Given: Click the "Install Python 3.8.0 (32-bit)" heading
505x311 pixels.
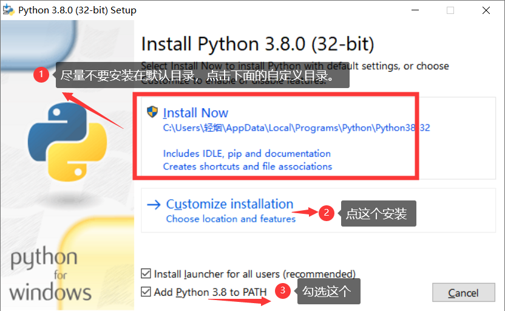Looking at the screenshot, I should point(257,44).
